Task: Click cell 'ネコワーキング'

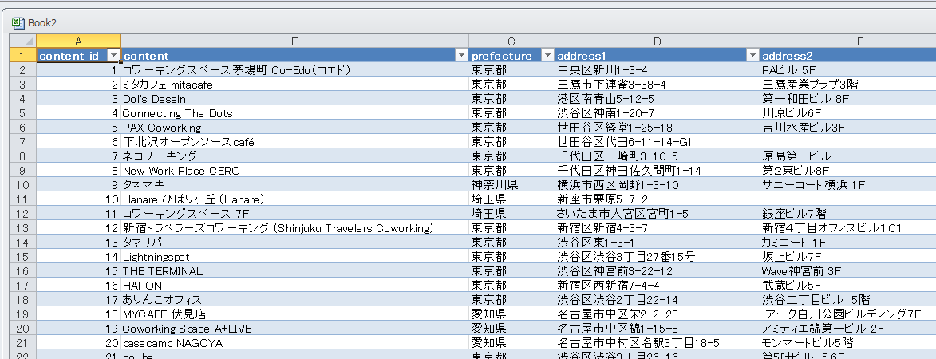Action: pos(295,156)
